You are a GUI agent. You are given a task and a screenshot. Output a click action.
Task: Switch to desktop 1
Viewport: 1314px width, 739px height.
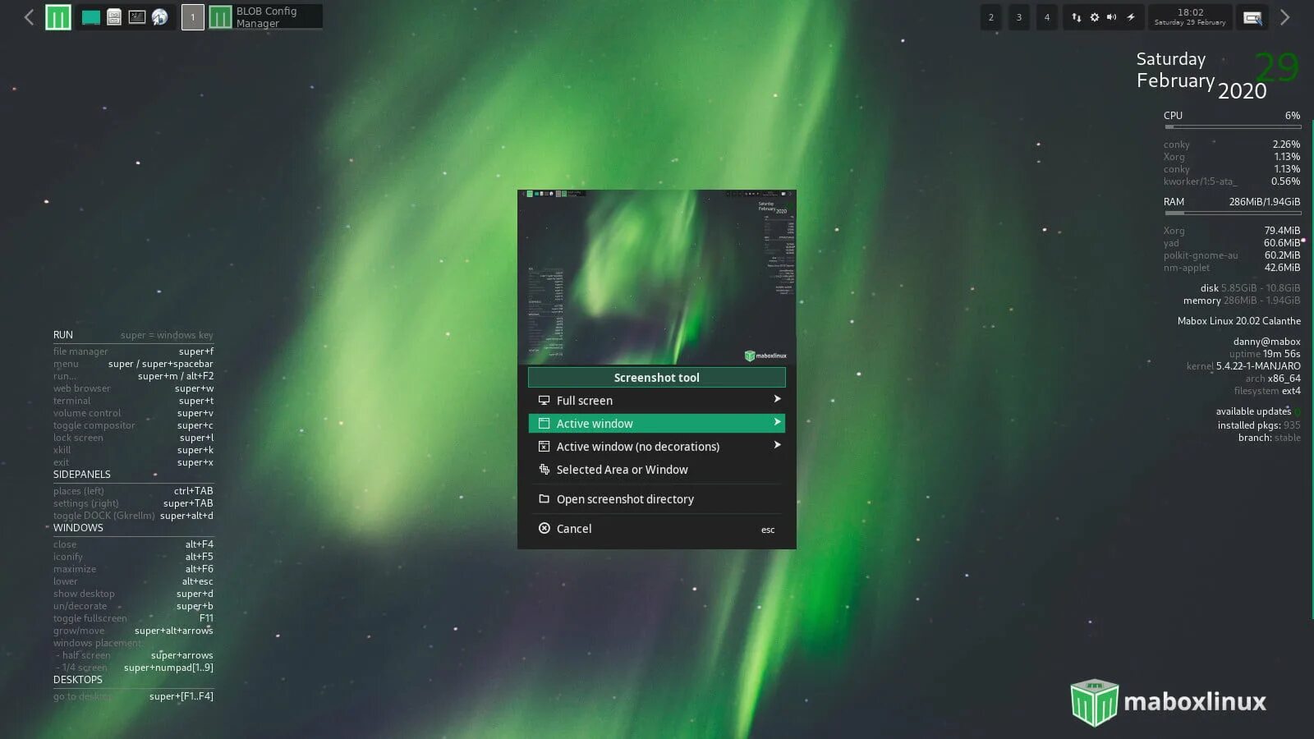pos(193,17)
